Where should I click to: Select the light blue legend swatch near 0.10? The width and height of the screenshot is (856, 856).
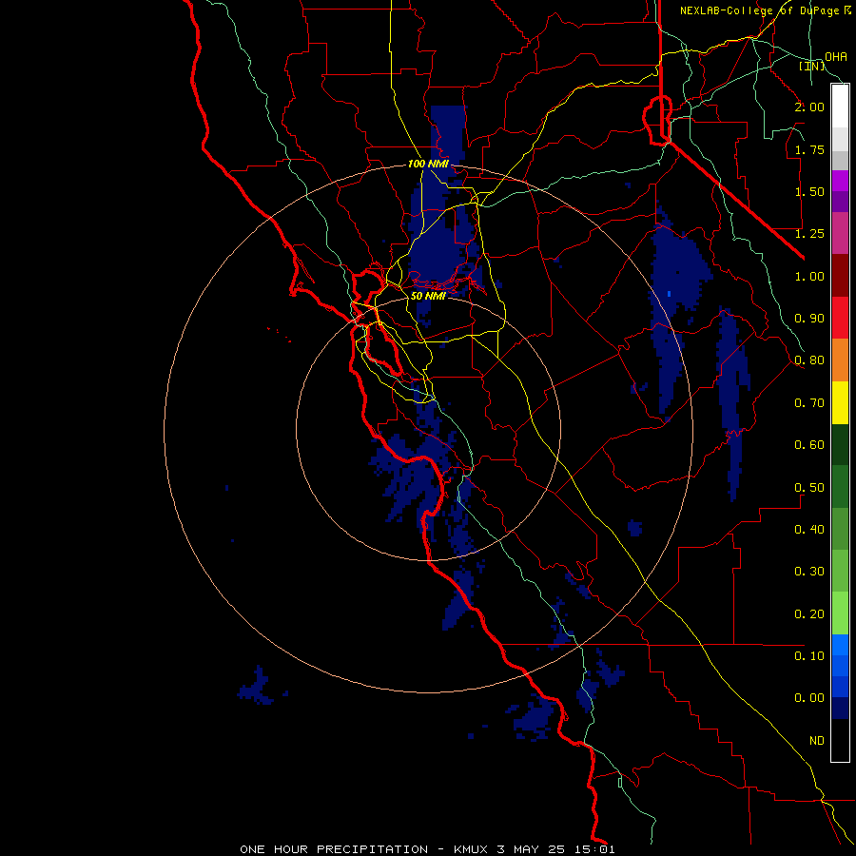point(840,645)
